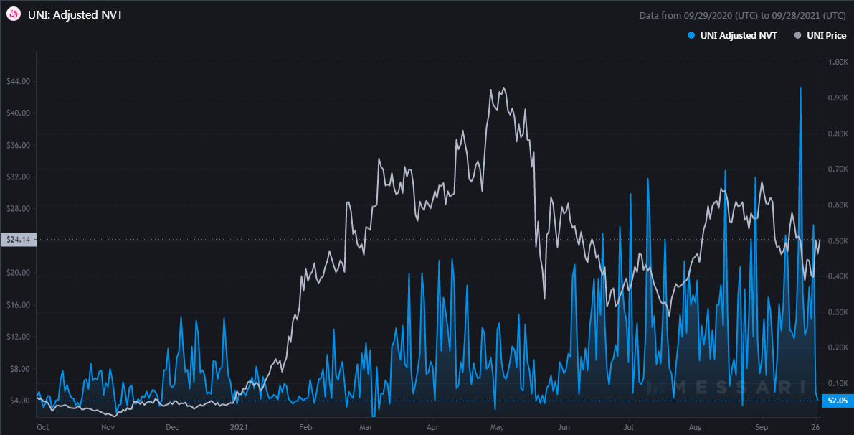Click the 0.50K right axis label
This screenshot has width=854, height=435.
click(x=838, y=241)
